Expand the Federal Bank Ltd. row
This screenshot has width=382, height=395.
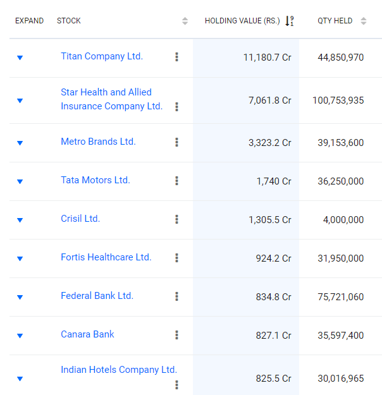(20, 297)
